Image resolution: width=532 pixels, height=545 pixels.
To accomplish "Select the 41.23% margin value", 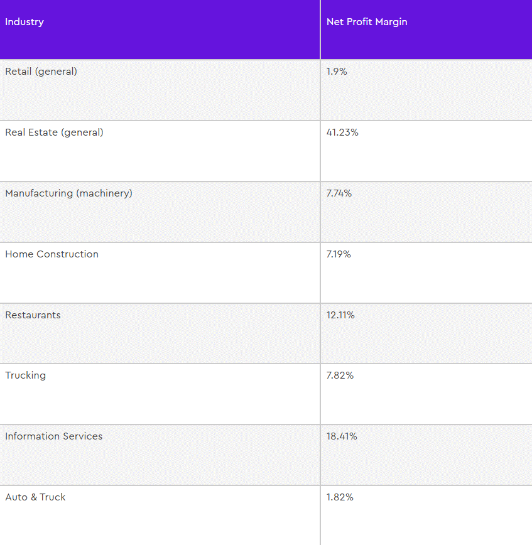I will tap(342, 132).
